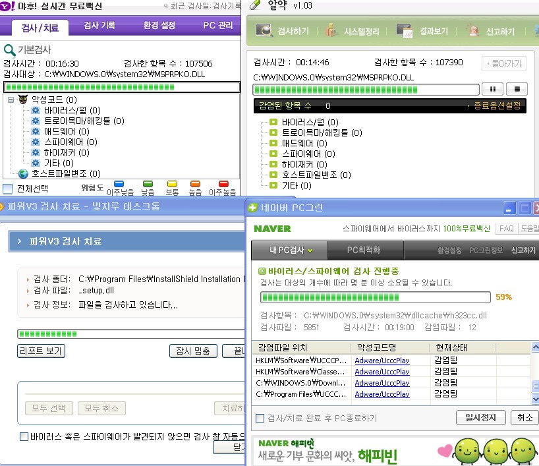Click the 아주높음 red risk level swatch
This screenshot has width=539, height=466.
(223, 184)
